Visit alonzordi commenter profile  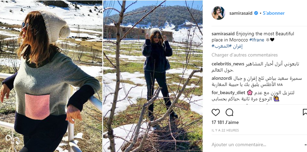point(222,78)
